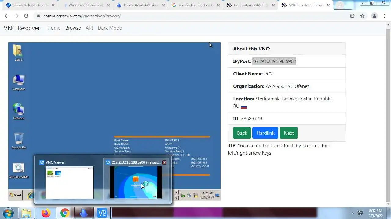Click organization AS24955 JSC Ufanet
391x219 pixels.
pyautogui.click(x=287, y=86)
